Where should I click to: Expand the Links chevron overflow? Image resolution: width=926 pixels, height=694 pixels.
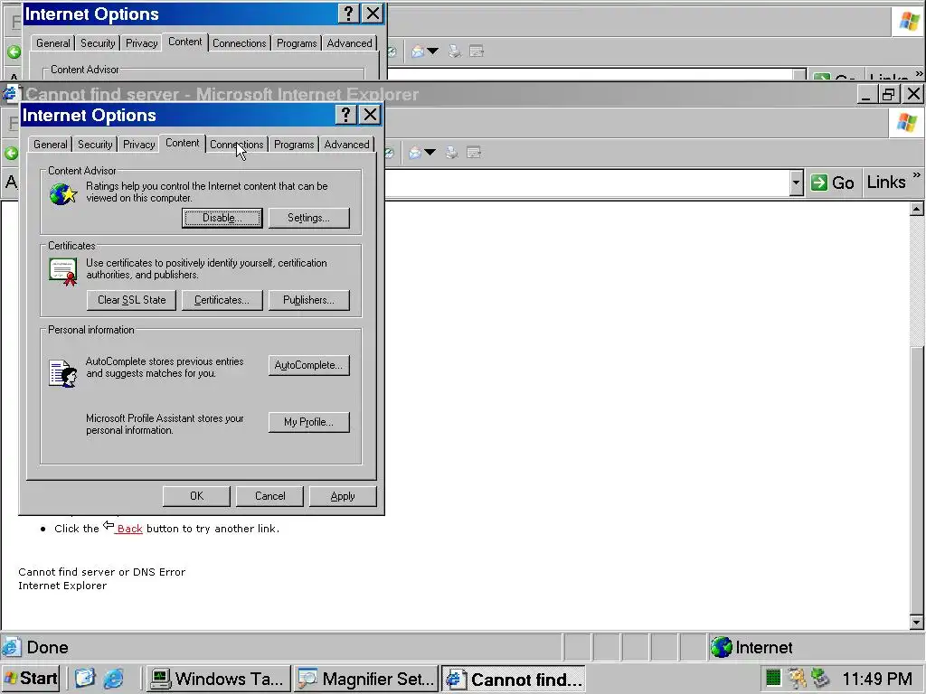[917, 175]
